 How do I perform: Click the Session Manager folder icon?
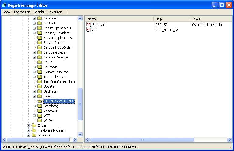[40, 57]
